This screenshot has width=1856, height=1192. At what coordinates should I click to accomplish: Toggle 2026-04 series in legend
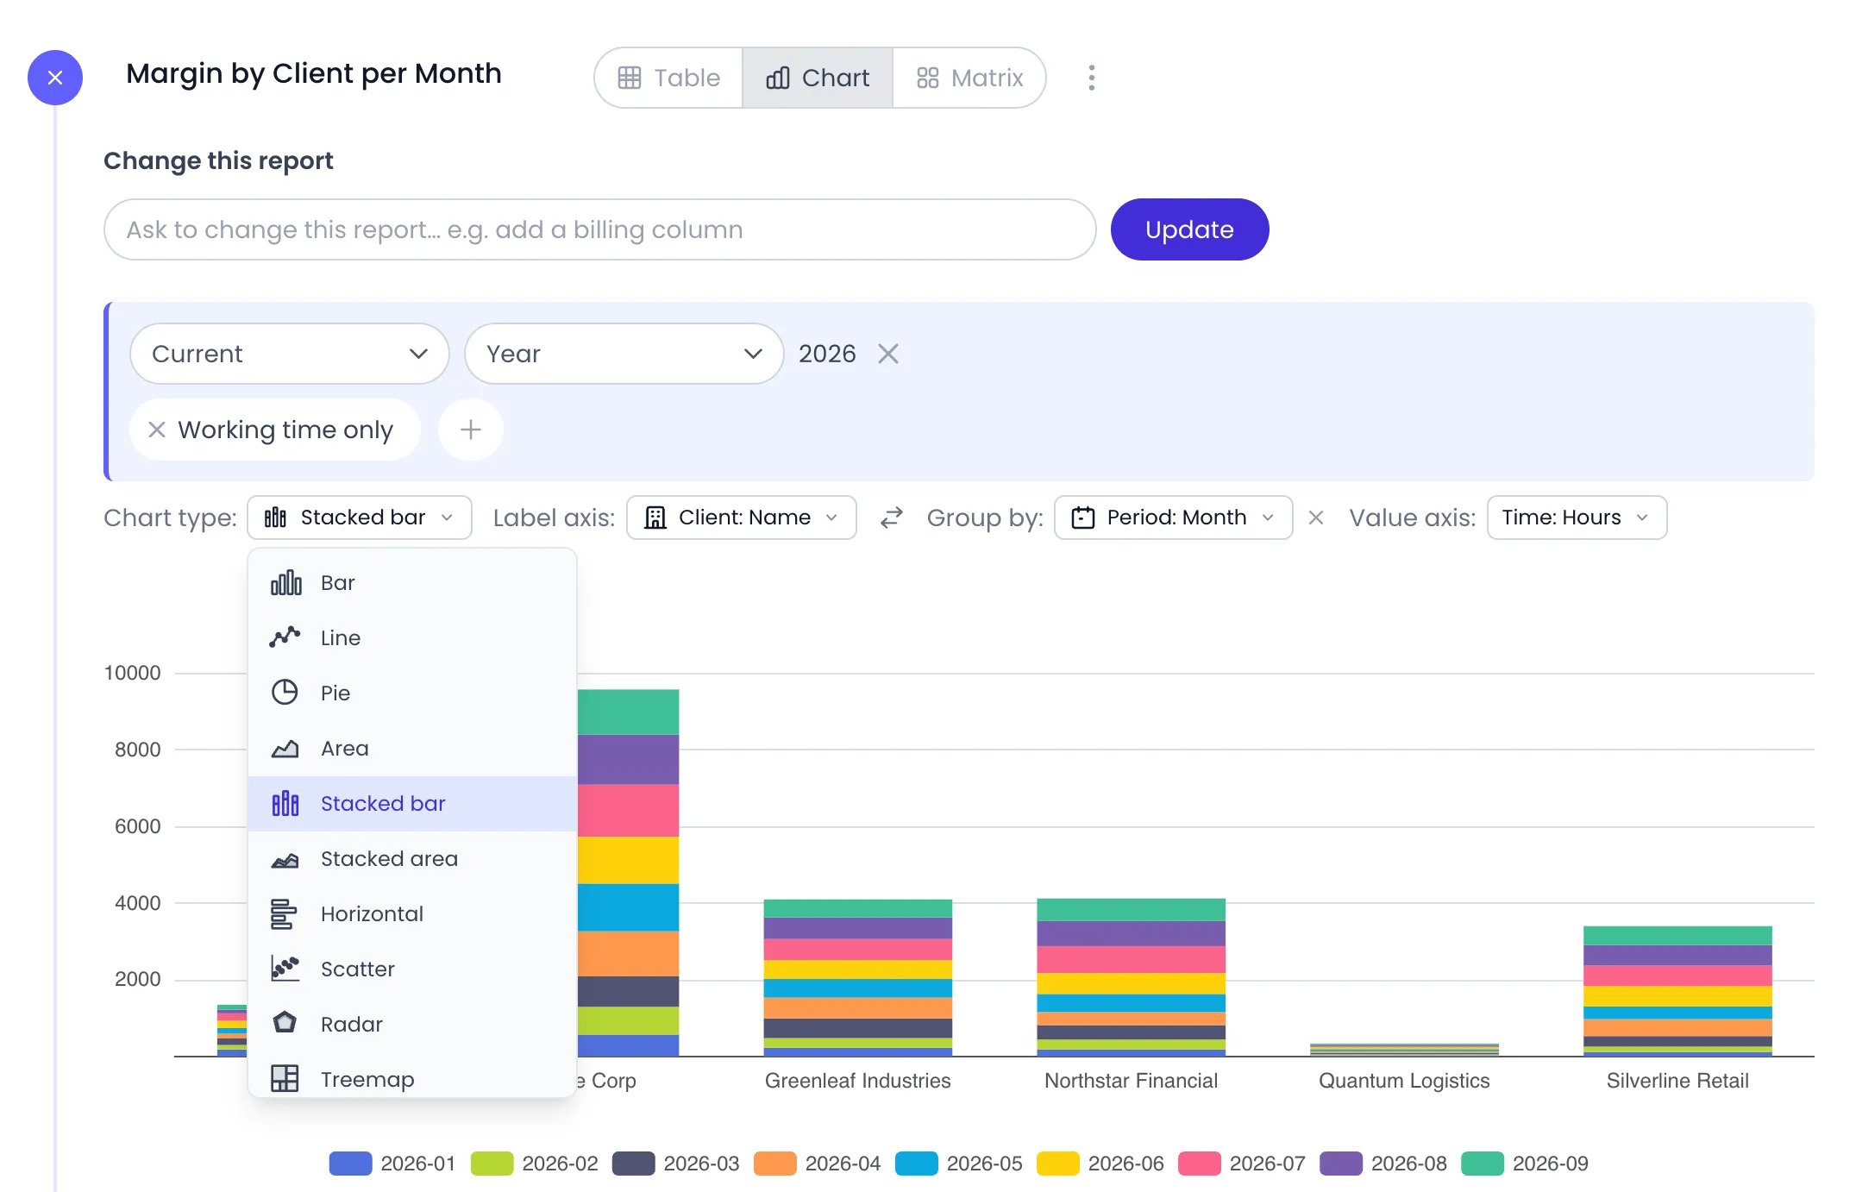[818, 1164]
